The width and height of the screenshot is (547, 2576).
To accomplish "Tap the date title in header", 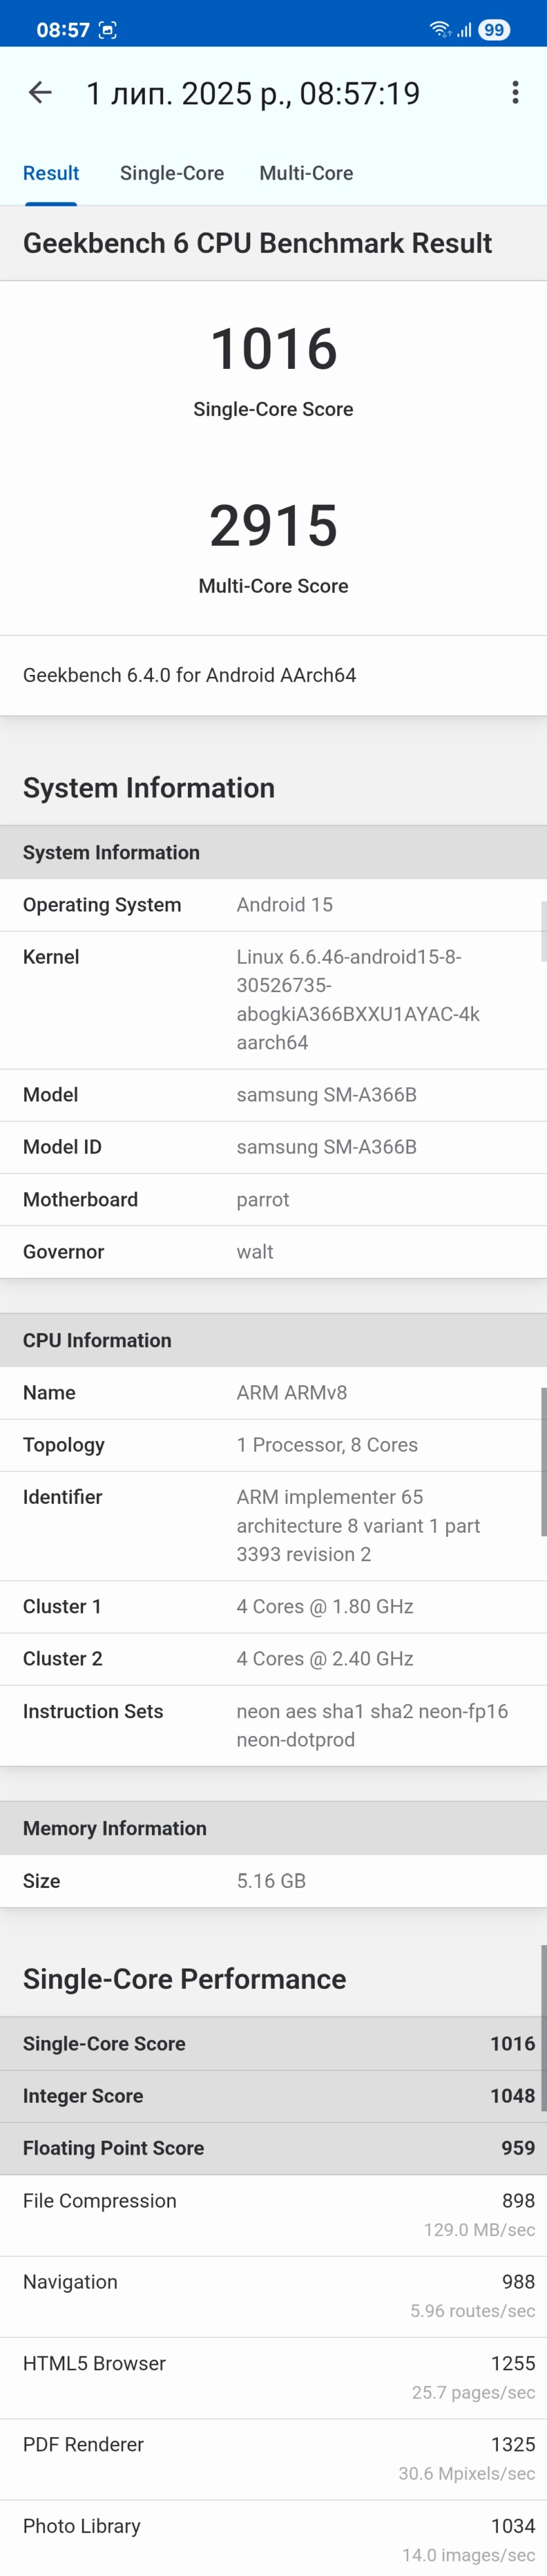I will click(253, 93).
